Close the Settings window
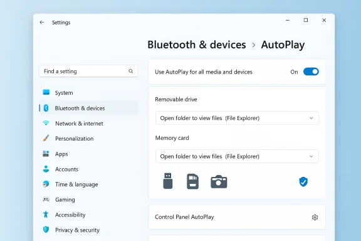Viewport: 361px width, 241px height. coord(324,20)
